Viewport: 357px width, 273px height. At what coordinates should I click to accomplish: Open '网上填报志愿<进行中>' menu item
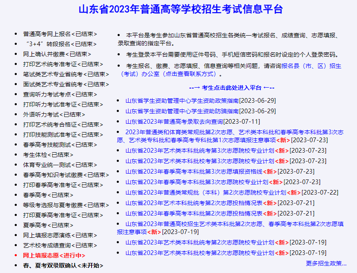coord(54,255)
